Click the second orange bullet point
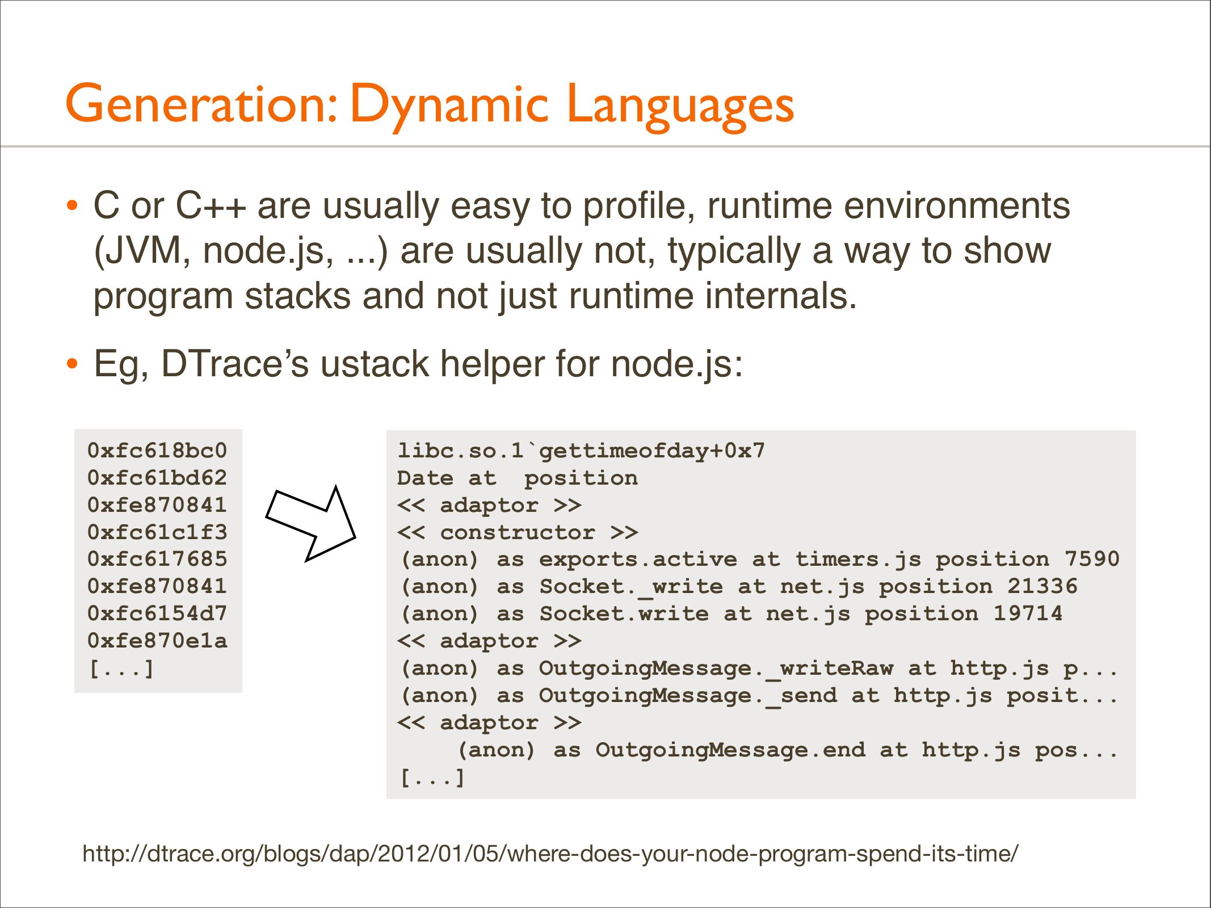The image size is (1211, 908). [x=72, y=364]
